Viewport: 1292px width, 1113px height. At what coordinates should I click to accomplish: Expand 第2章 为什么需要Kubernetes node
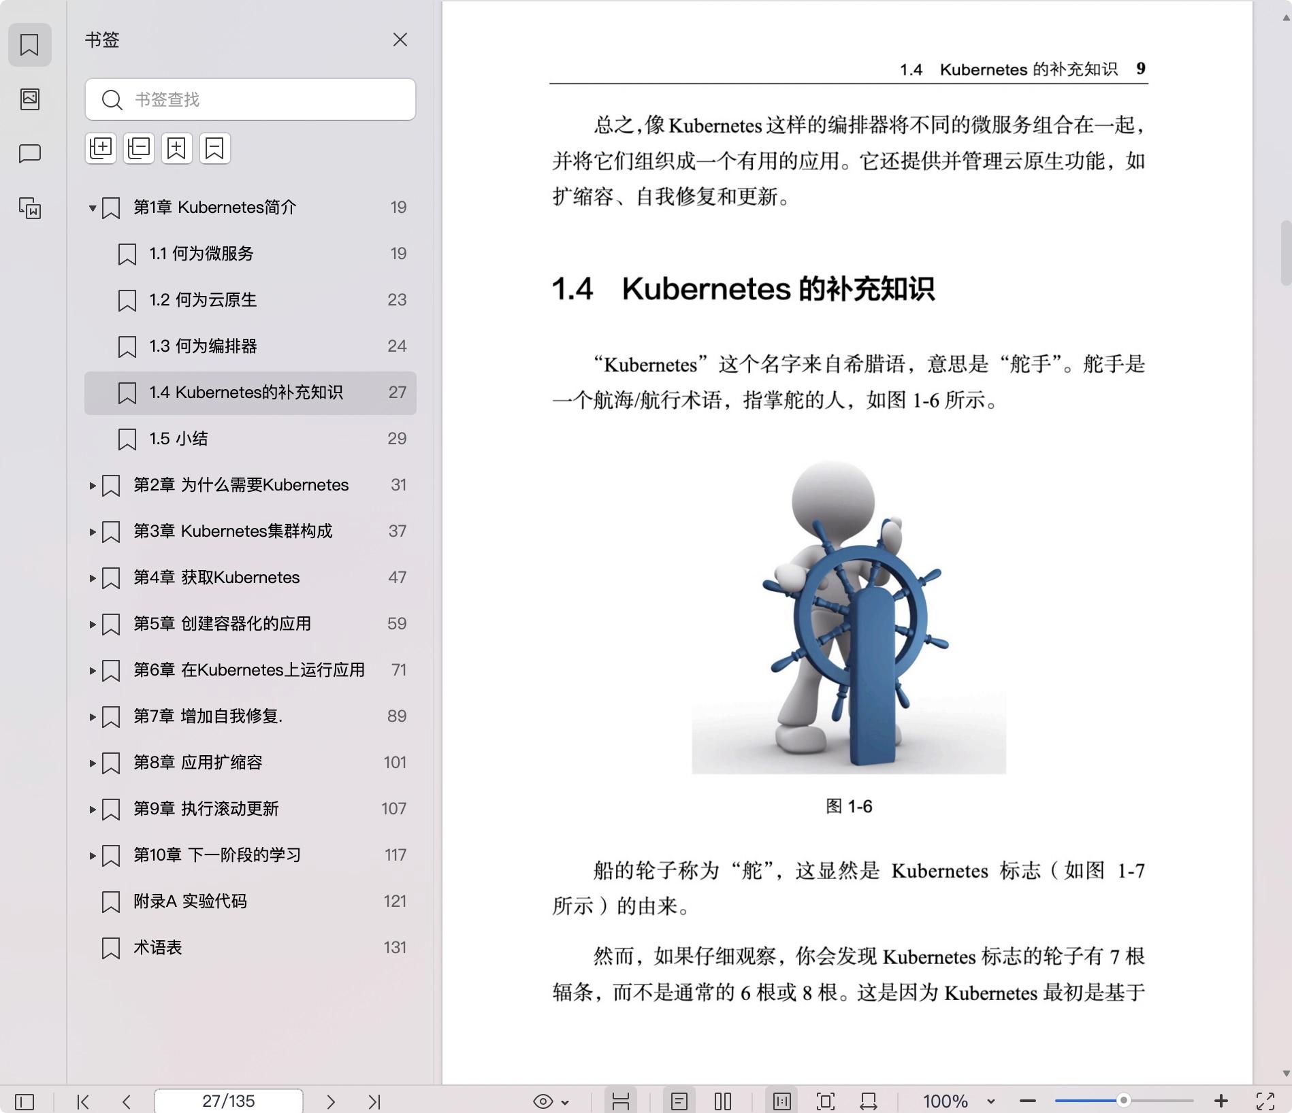click(93, 486)
